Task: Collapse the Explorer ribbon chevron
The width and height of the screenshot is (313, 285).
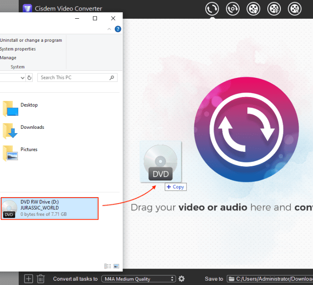Action: point(109,29)
